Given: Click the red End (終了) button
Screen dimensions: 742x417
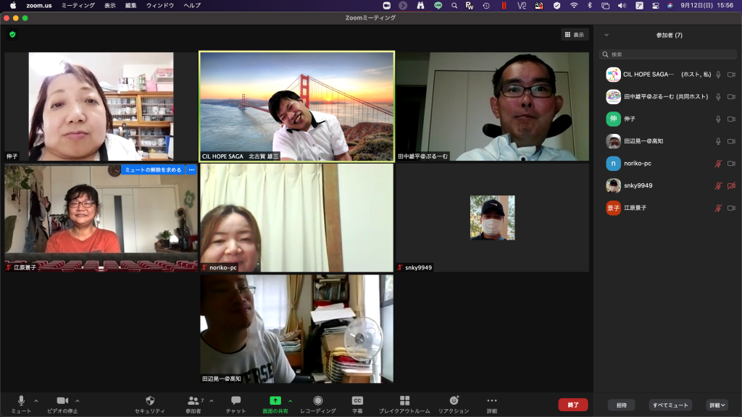Looking at the screenshot, I should [572, 405].
